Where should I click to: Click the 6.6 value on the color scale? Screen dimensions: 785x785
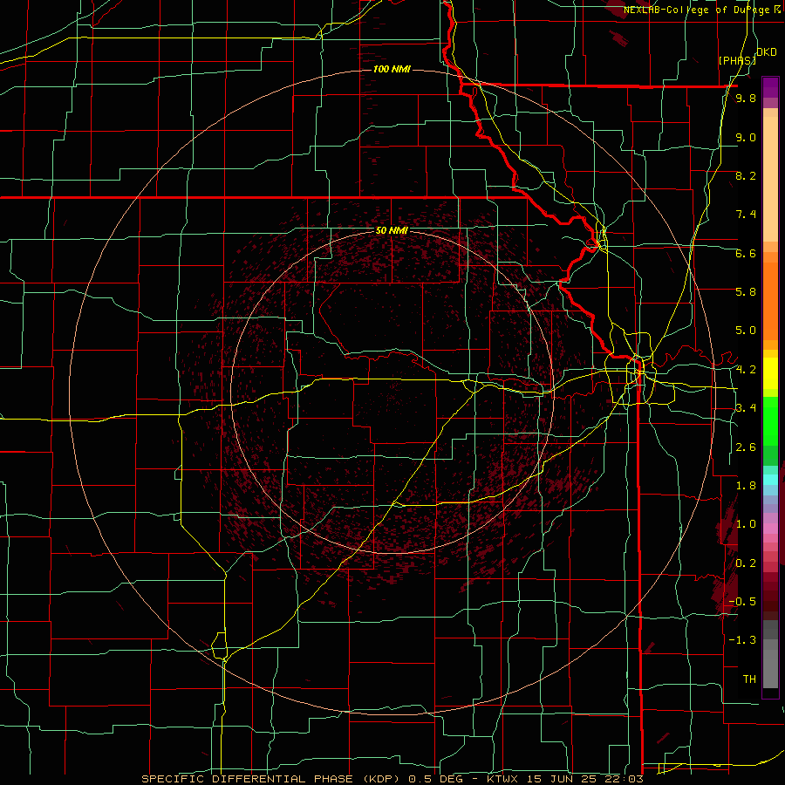tap(746, 253)
